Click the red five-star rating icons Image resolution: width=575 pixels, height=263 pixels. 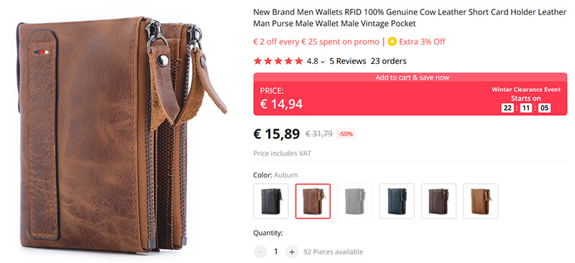click(278, 61)
